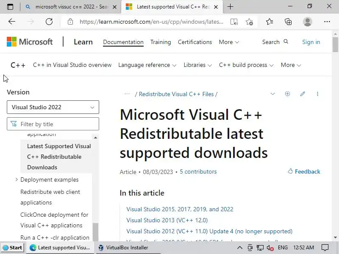Open Run a C++ -clr application item

pyautogui.click(x=55, y=237)
